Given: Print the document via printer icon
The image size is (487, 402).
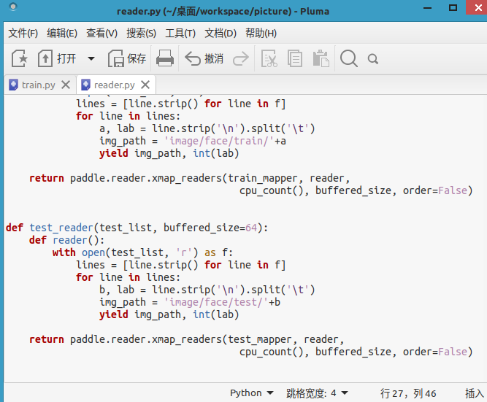Looking at the screenshot, I should tap(164, 58).
